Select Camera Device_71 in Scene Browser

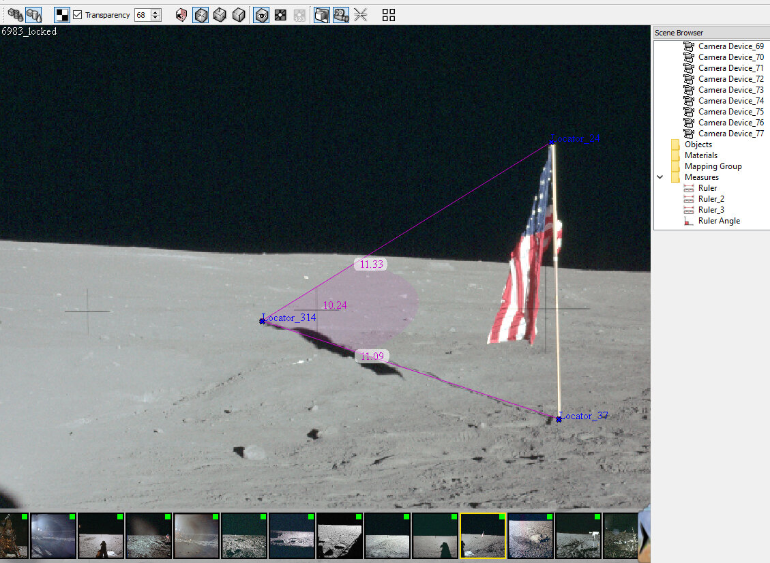point(730,67)
